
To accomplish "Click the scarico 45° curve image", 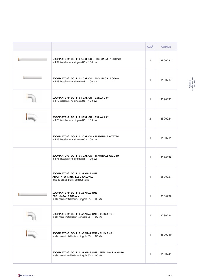I will [x=32, y=117].
